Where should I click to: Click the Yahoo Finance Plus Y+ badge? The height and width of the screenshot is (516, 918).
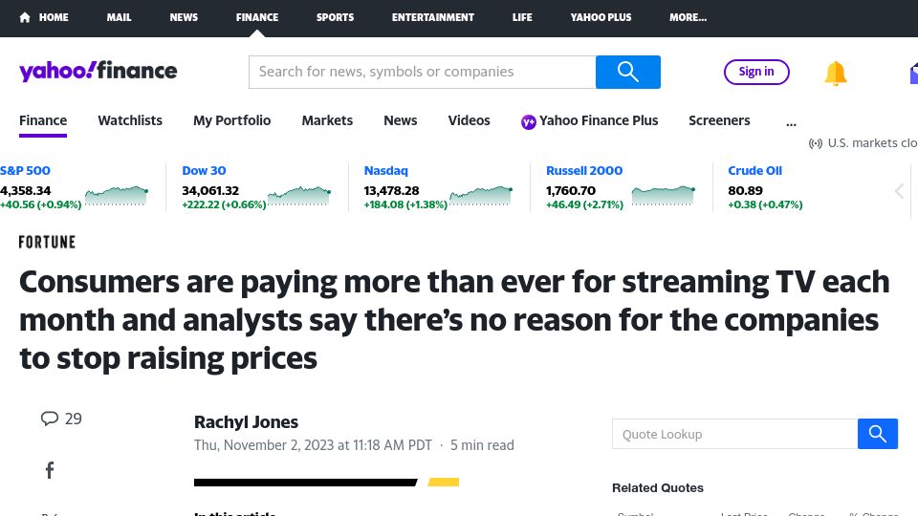pyautogui.click(x=528, y=121)
